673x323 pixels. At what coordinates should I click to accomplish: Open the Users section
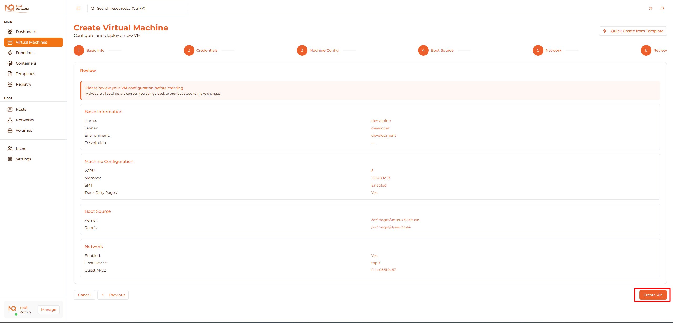(x=21, y=148)
